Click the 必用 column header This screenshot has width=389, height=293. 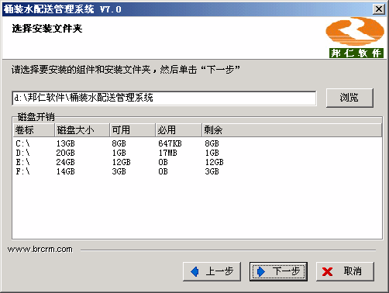click(x=179, y=130)
